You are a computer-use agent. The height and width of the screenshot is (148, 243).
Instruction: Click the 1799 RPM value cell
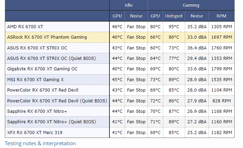point(221,69)
